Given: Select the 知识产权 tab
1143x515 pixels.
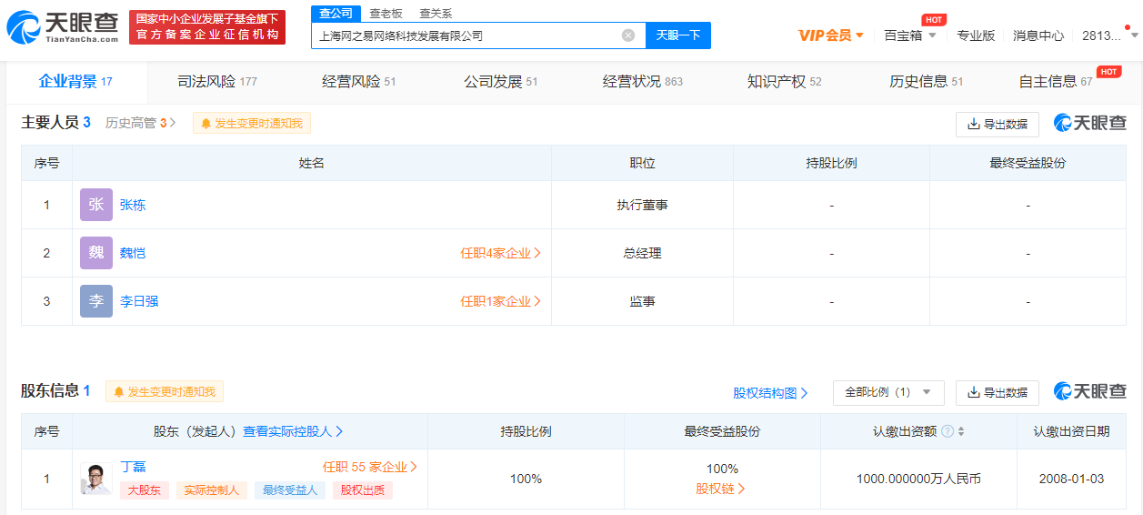Looking at the screenshot, I should (x=785, y=82).
